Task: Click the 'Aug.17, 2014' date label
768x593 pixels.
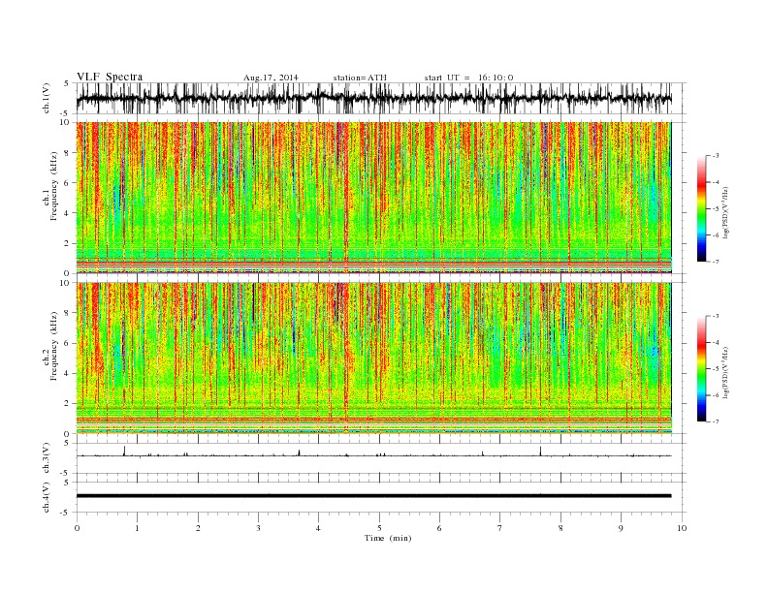Action: [271, 78]
